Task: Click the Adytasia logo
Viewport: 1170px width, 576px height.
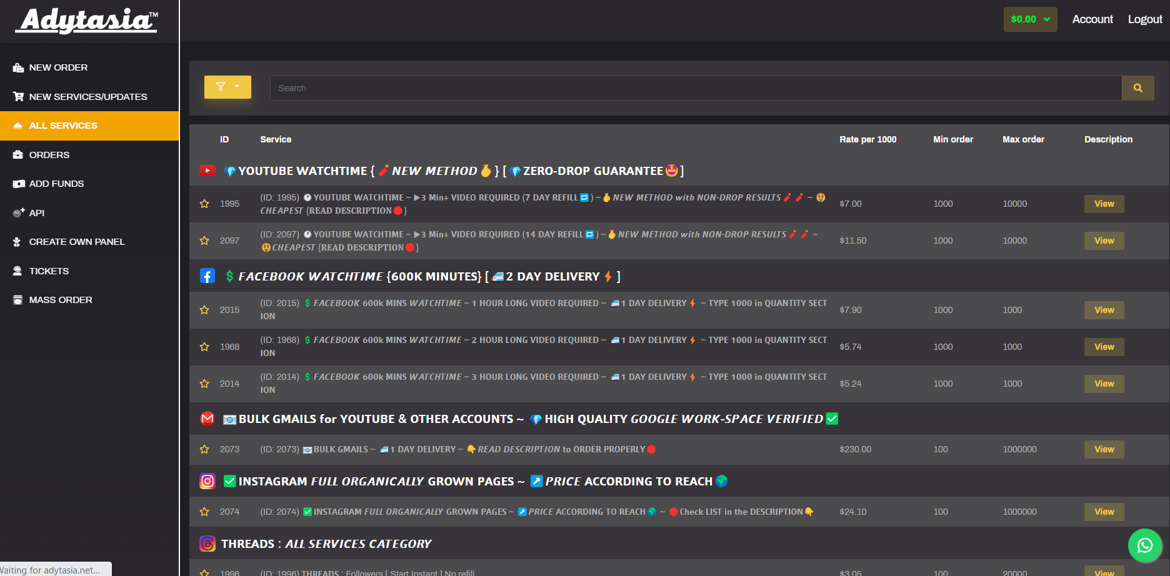Action: (87, 21)
